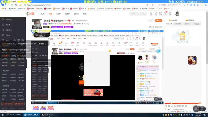The image size is (208, 117).
Task: Open the browser window in the taskbar
Action: (x=31, y=115)
